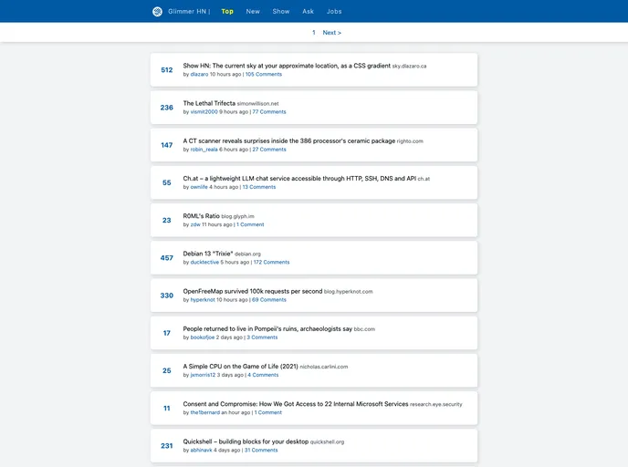Click the debian.org domain text
Viewport: 628px width, 467px height.
click(247, 254)
